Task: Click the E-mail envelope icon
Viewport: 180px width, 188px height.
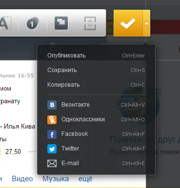Action: (52, 163)
